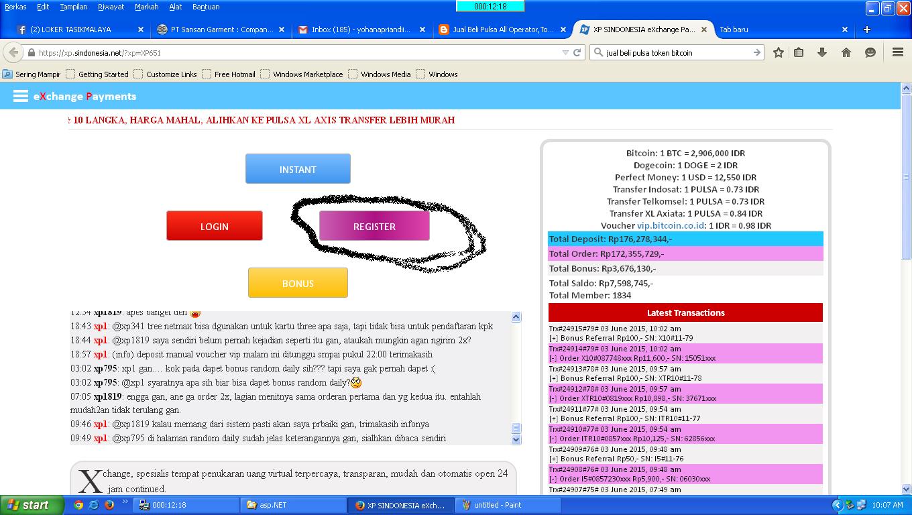Open the 000:12:18 taskbar window
912x515 pixels.
pos(186,505)
